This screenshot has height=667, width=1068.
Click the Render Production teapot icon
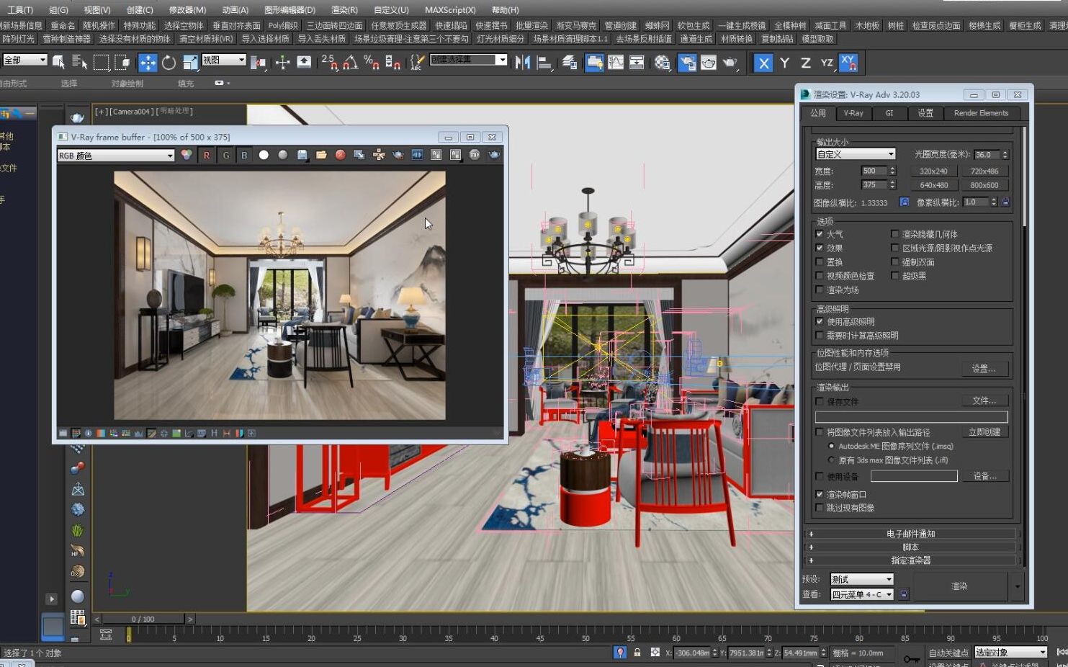(730, 63)
